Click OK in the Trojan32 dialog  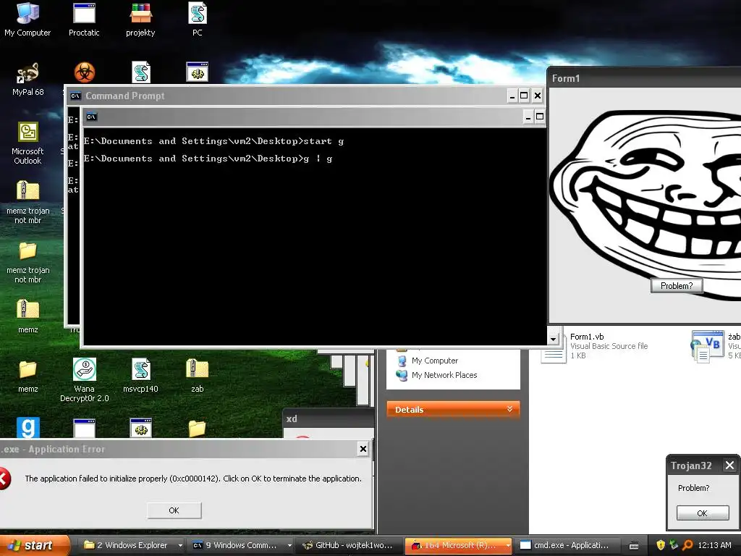pos(702,513)
